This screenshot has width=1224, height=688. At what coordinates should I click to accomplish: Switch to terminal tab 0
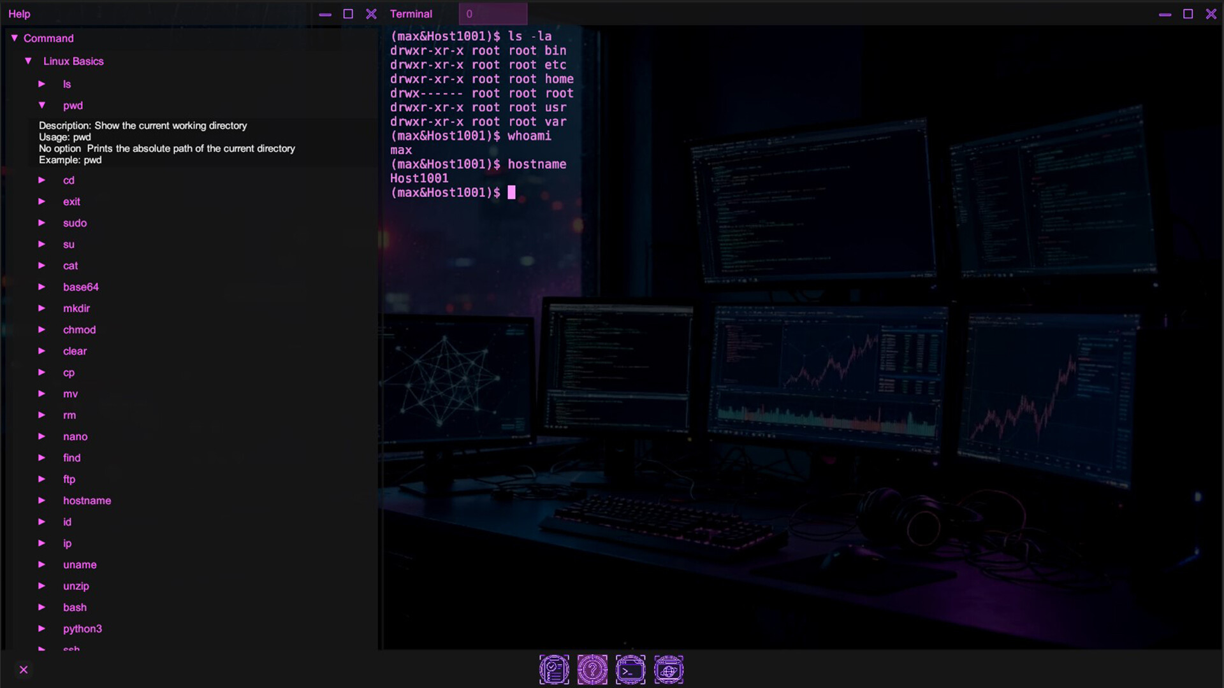(x=493, y=14)
